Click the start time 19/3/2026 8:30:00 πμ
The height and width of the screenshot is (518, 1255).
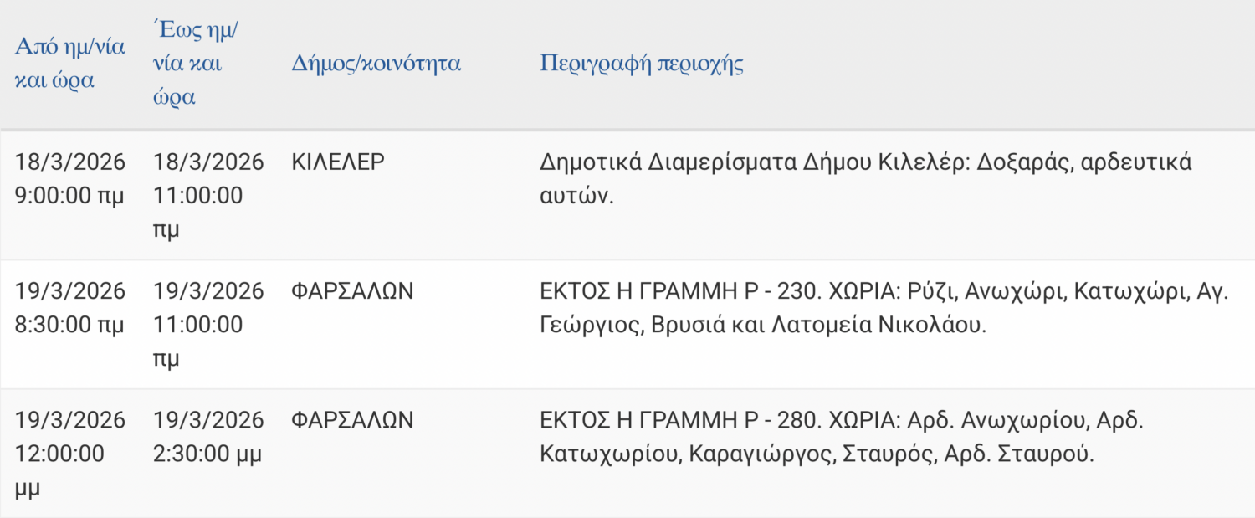69,308
